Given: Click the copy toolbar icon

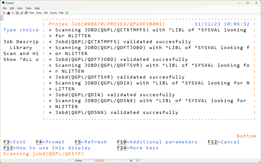Looking at the screenshot, I should 13,13.
